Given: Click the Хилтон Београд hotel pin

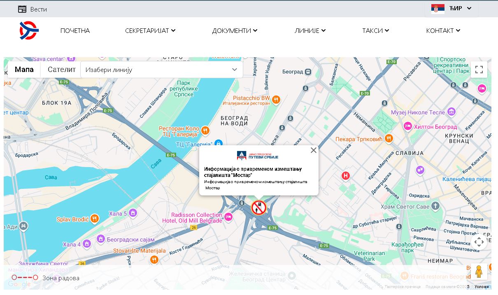Looking at the screenshot, I should tap(408, 126).
